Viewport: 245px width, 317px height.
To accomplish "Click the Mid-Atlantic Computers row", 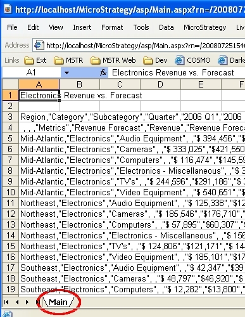I will 132,160.
